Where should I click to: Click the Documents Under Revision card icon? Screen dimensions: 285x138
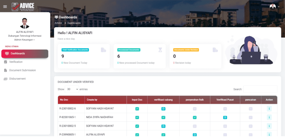point(215,50)
